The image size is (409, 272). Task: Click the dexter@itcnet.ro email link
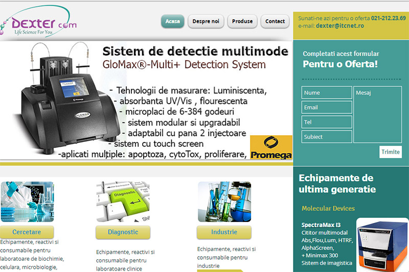(339, 26)
